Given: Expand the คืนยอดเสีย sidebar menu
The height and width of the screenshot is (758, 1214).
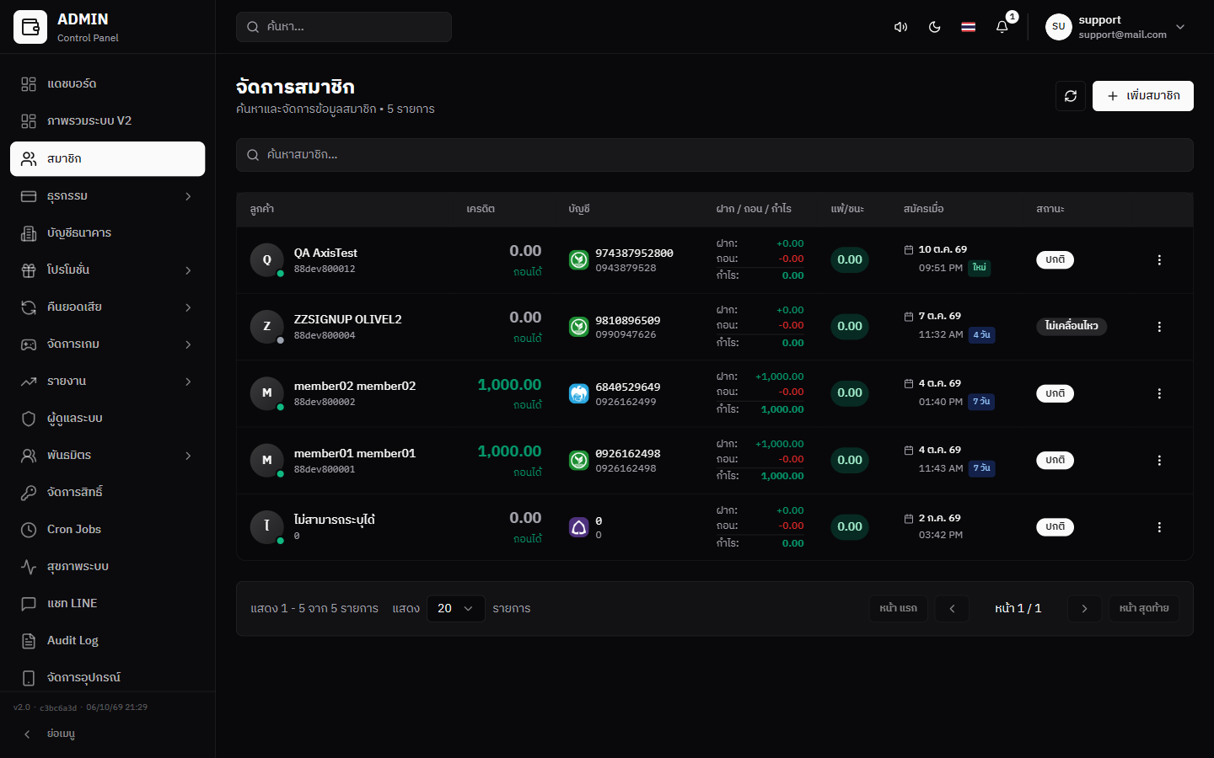Looking at the screenshot, I should coord(108,307).
